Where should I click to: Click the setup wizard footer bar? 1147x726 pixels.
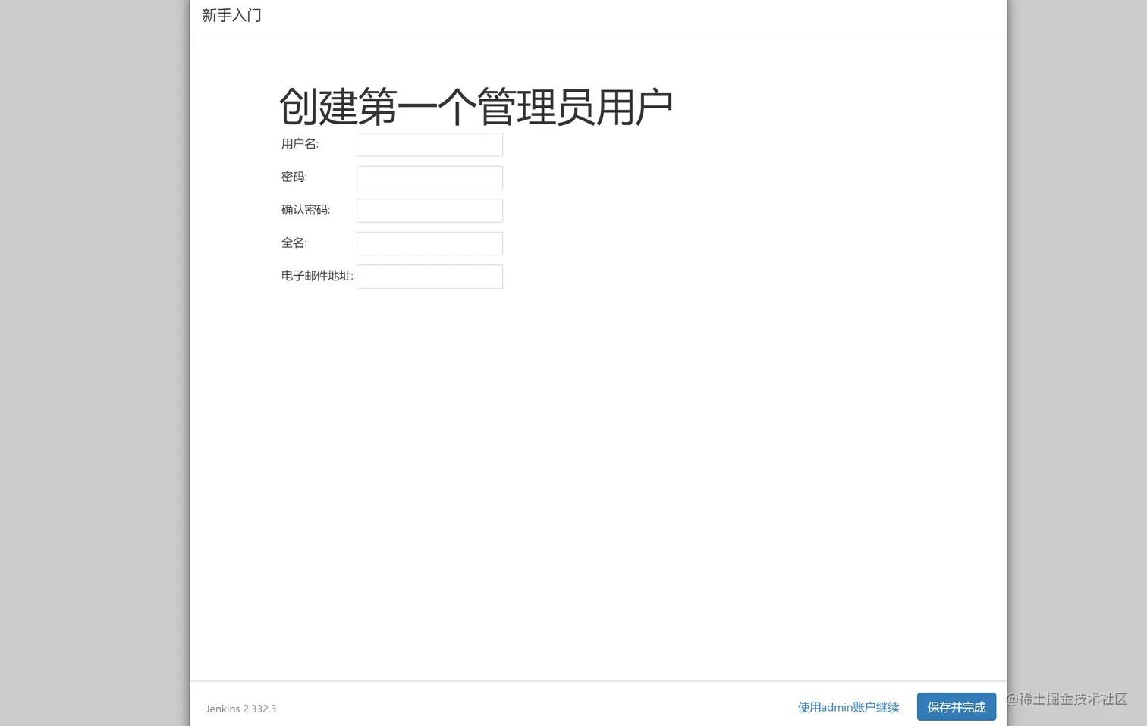531,707
